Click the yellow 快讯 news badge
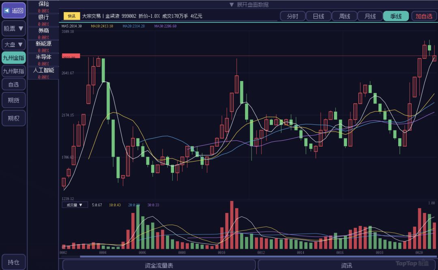Viewport: 438px width, 270px height. pos(71,16)
